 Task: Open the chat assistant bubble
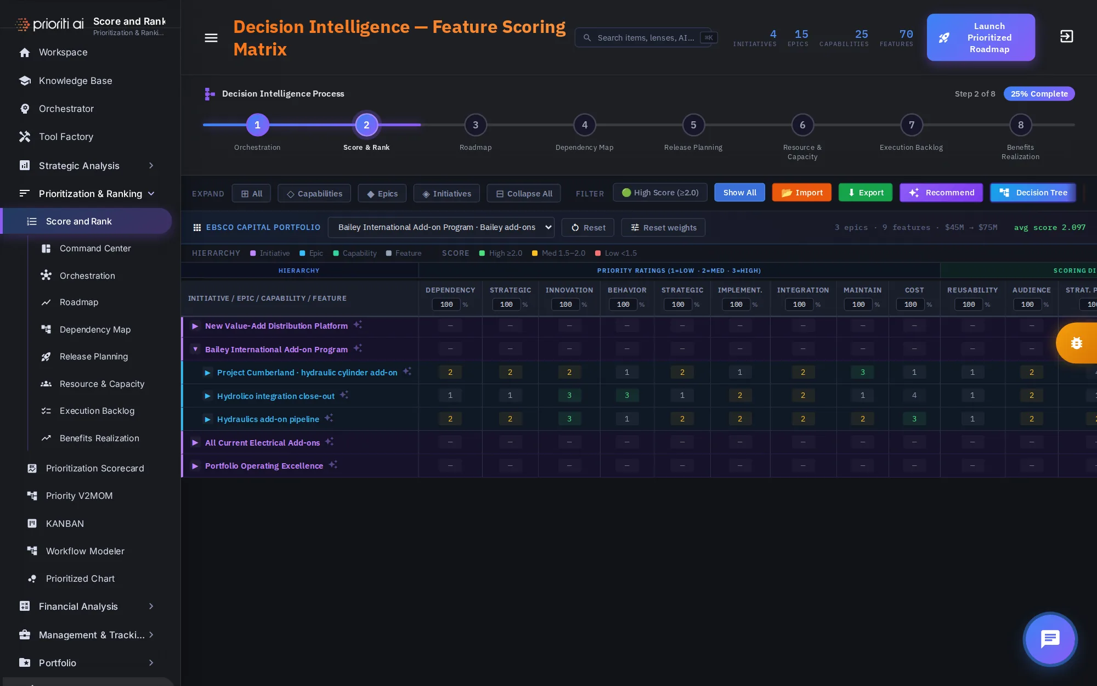(1050, 639)
